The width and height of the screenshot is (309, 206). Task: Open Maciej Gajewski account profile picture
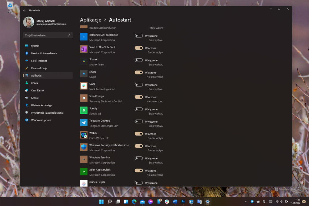pyautogui.click(x=28, y=22)
